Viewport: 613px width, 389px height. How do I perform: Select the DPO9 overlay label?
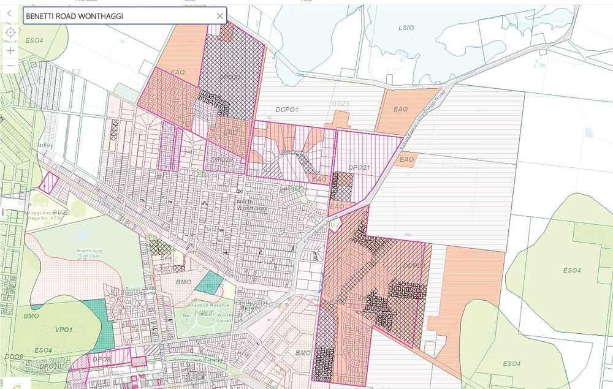click(102, 360)
